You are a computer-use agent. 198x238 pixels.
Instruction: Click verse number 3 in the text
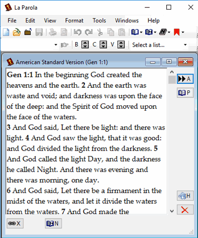click(8, 127)
